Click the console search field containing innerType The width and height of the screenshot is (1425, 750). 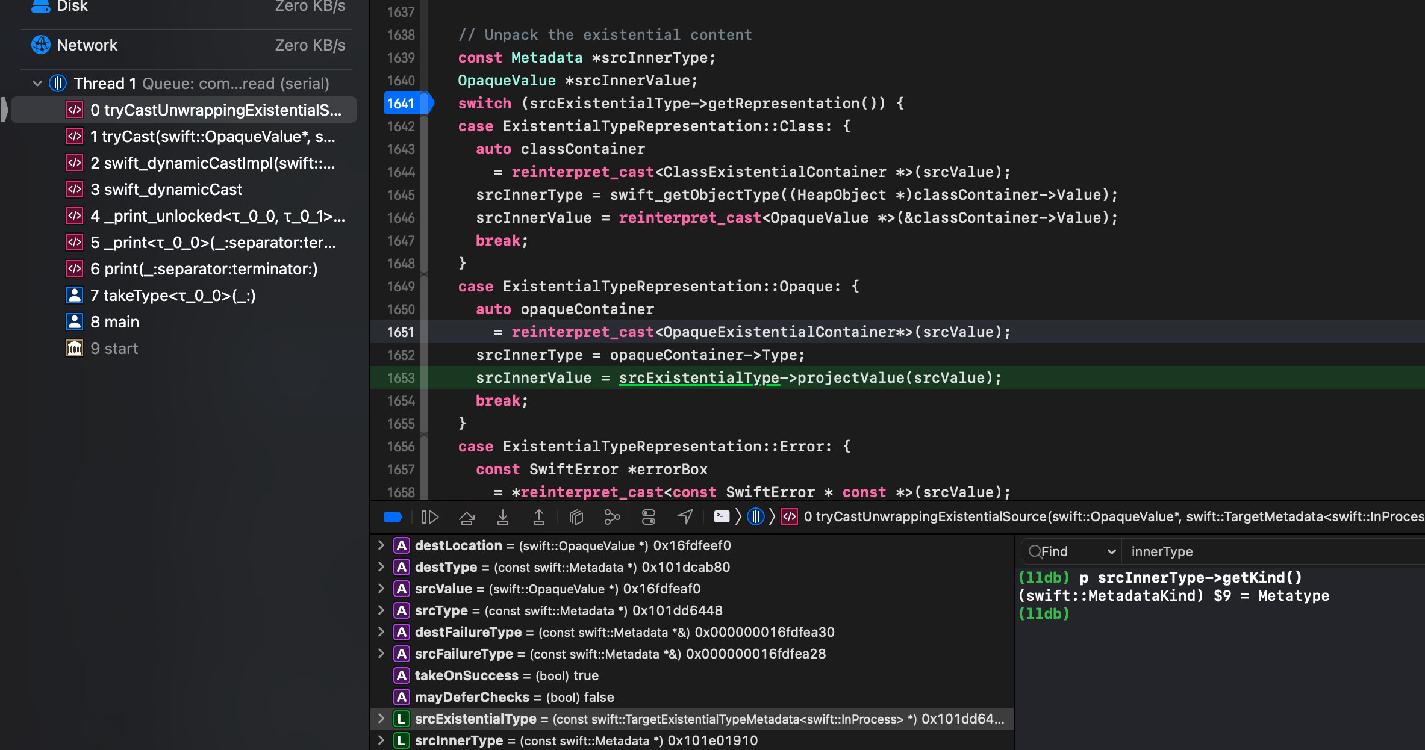1274,551
